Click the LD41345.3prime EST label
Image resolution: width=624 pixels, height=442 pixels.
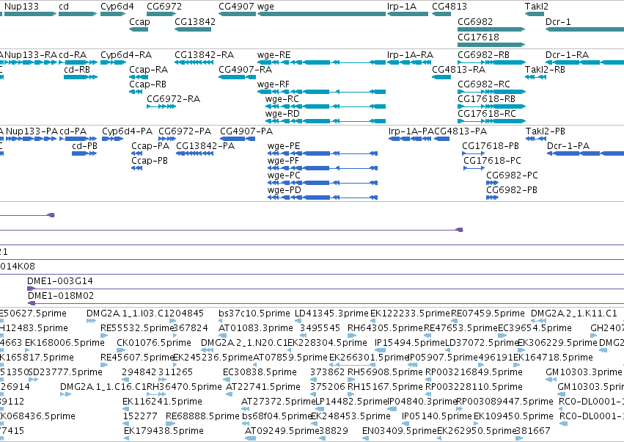pyautogui.click(x=331, y=314)
